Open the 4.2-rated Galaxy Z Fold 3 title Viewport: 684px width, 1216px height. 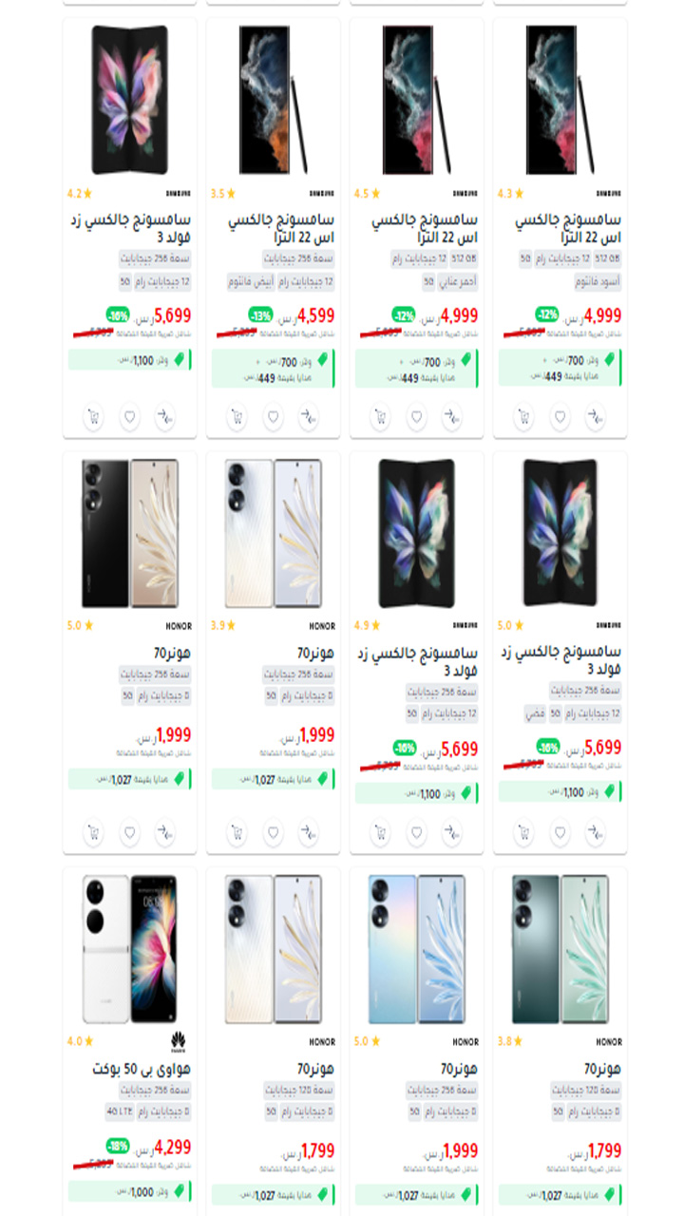pos(130,229)
